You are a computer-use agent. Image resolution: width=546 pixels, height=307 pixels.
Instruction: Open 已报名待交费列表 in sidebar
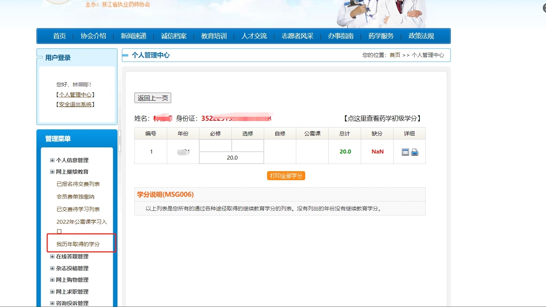78,184
